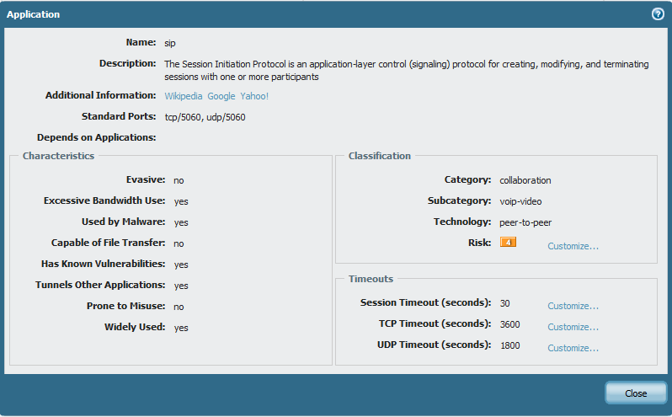The width and height of the screenshot is (672, 417).
Task: Click the orange risk level 4 badge
Action: pos(507,243)
